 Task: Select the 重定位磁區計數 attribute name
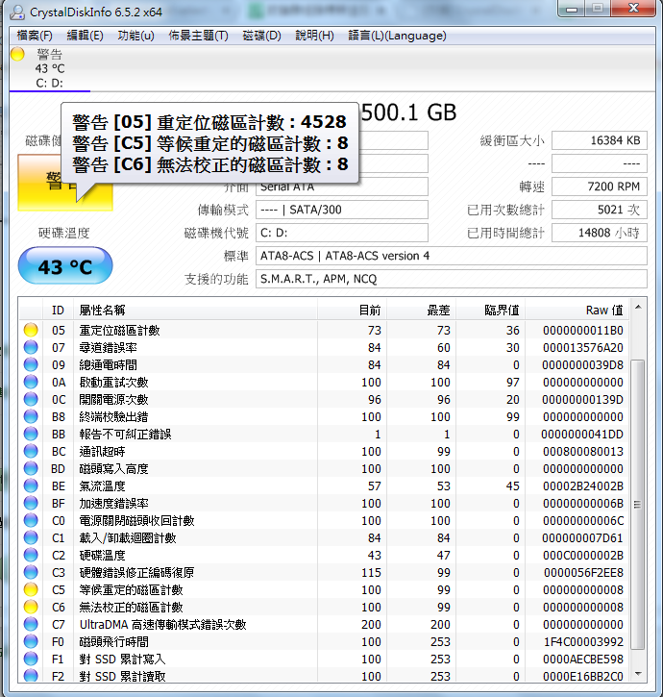pos(119,331)
